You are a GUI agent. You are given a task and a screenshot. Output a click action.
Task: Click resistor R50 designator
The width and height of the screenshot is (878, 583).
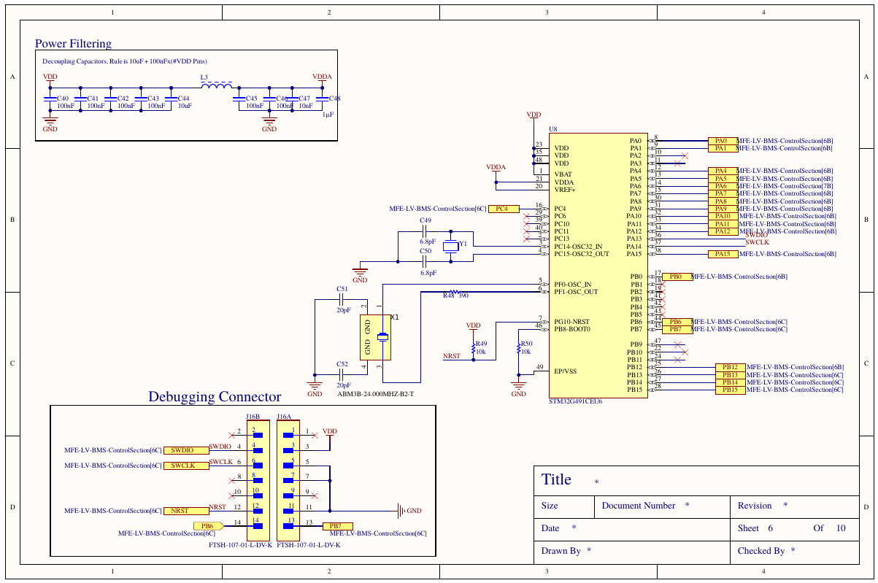[x=526, y=343]
